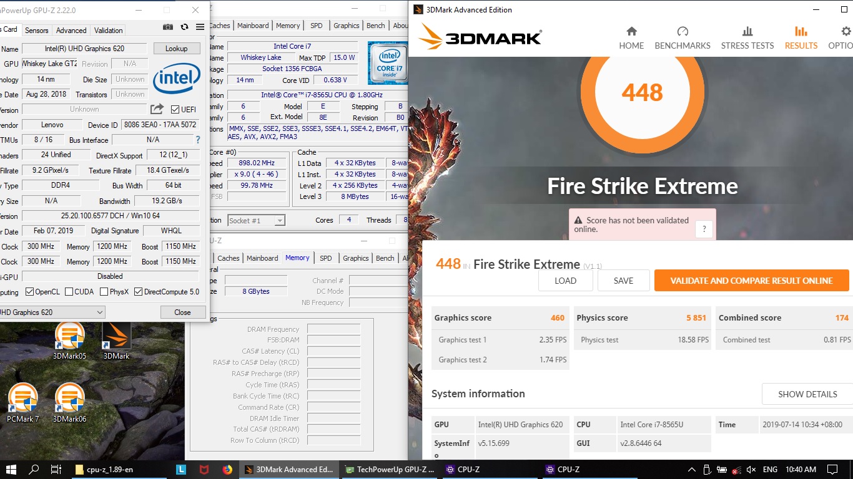
Task: Toggle the CUDA checkbox
Action: (69, 291)
